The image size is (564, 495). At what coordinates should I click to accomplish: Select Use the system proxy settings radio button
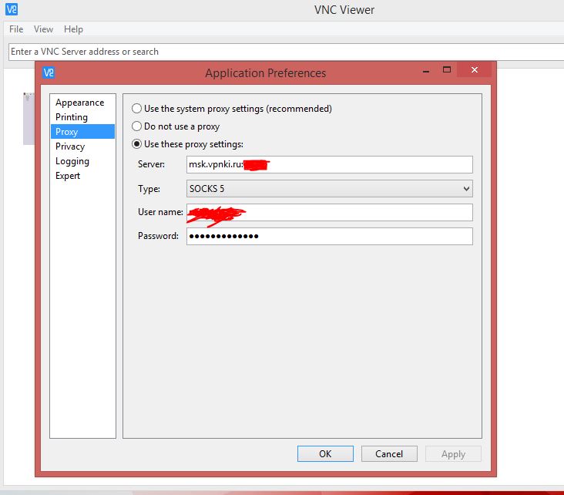(x=136, y=109)
